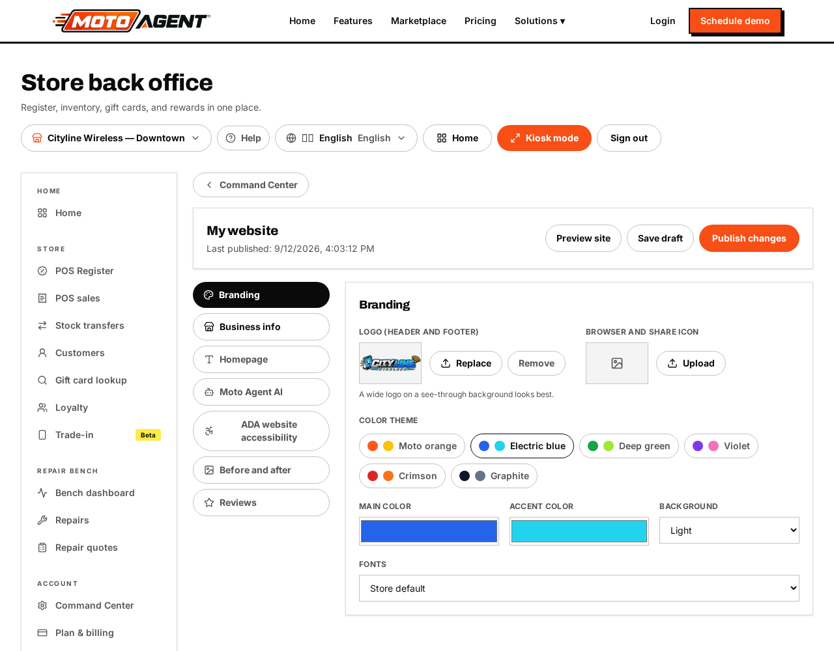The width and height of the screenshot is (834, 651).
Task: Expand the Solutions menu
Action: click(x=539, y=21)
